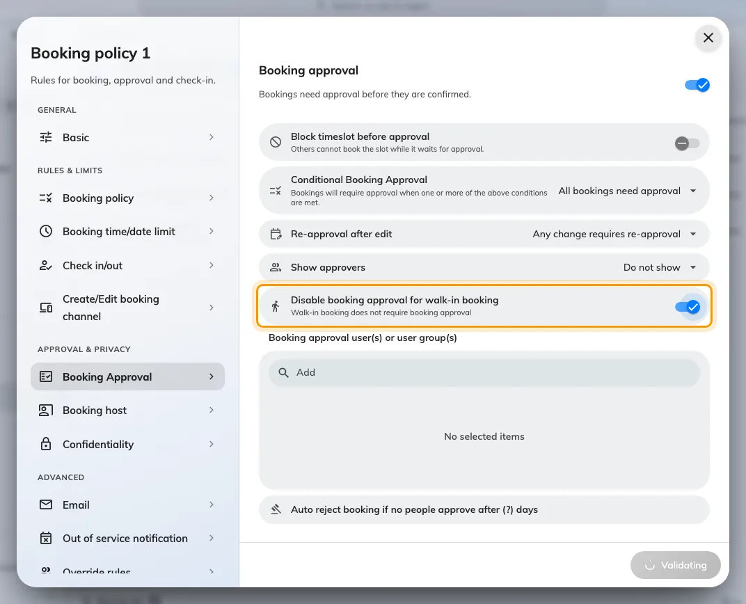Click the person-check icon for Check in/out

pyautogui.click(x=46, y=265)
